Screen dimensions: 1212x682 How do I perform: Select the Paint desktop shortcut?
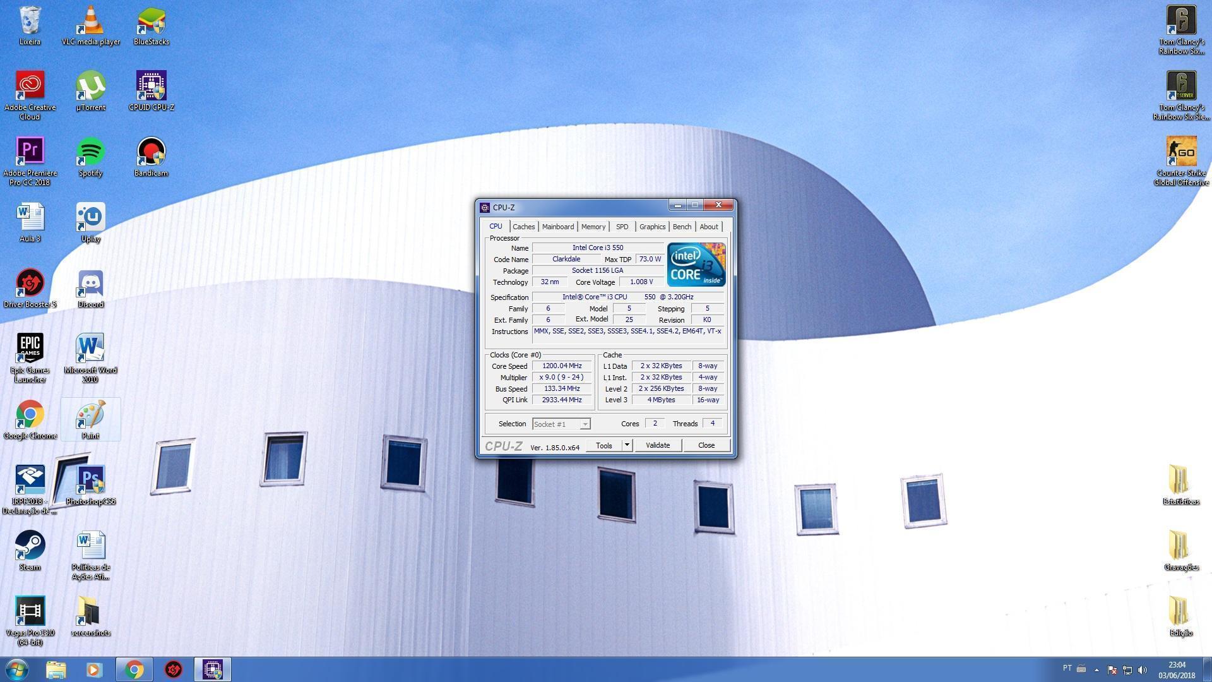click(90, 419)
